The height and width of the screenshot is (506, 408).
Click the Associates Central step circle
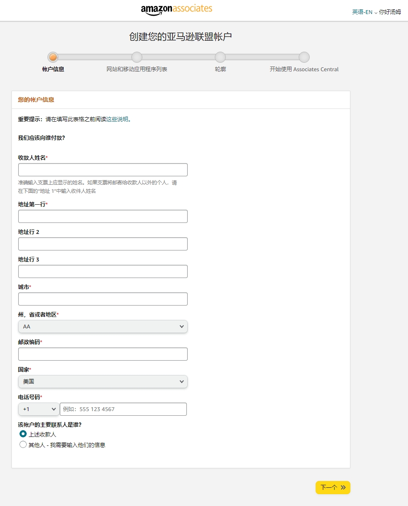[x=304, y=57]
